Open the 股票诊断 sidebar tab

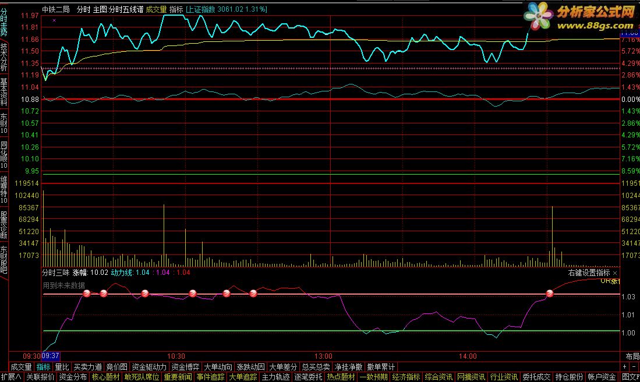3,224
